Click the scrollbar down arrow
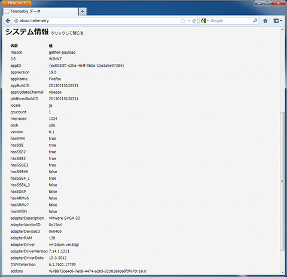The width and height of the screenshot is (287, 277). (x=282, y=272)
